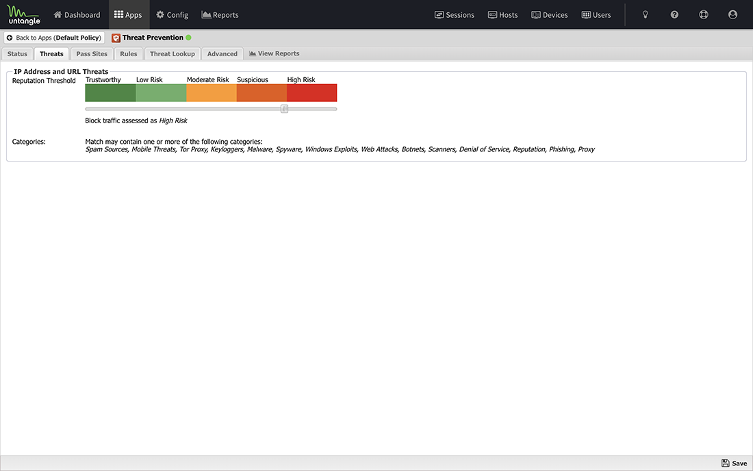Screen dimensions: 753x471
Task: Go to Config settings
Action: tap(172, 15)
